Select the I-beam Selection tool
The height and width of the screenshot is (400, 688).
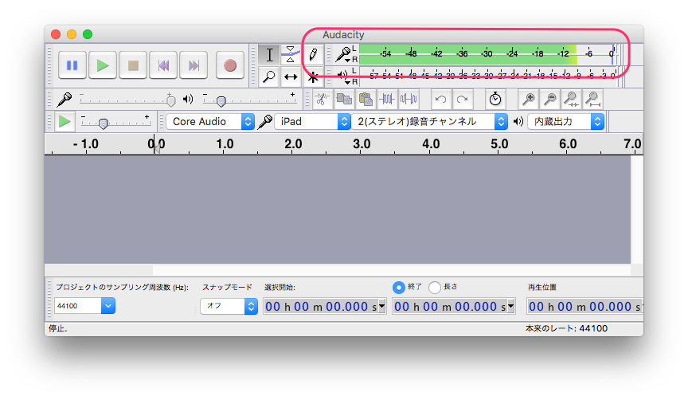(269, 55)
